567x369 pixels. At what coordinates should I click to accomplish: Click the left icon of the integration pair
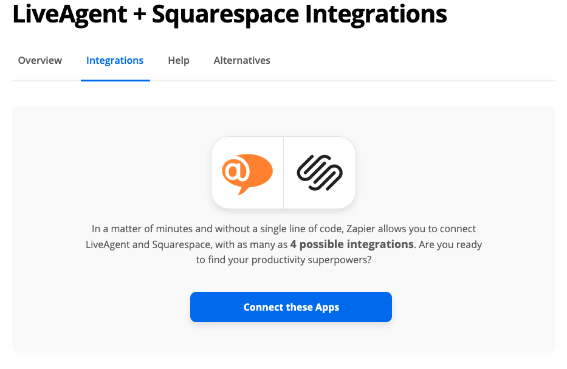[x=247, y=172]
